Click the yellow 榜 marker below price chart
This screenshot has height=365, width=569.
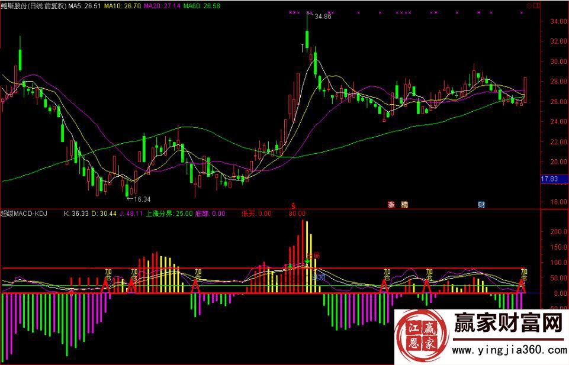[404, 205]
